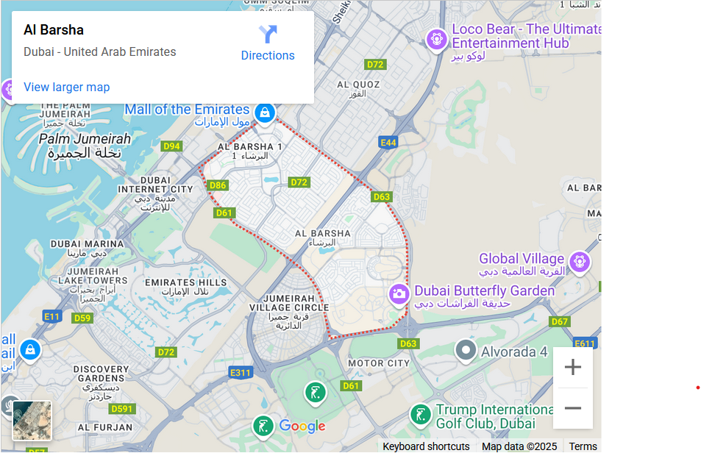Click the golf icon beside the Google logo
This screenshot has width=701, height=453.
263,427
